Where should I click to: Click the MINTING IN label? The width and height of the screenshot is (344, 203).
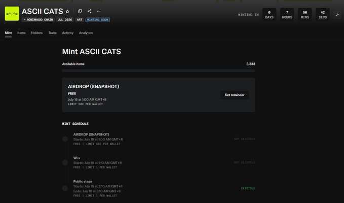point(248,15)
